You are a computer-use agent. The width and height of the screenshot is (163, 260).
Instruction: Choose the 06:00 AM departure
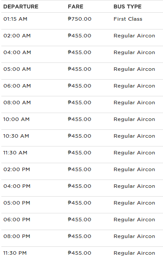[x=17, y=86]
